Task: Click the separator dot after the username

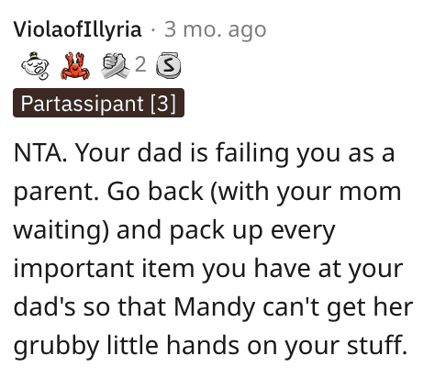Action: [153, 30]
